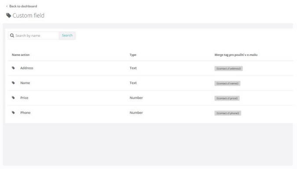Click the Search button
The height and width of the screenshot is (169, 297).
click(67, 36)
